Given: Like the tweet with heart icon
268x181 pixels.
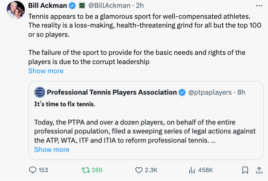Looking at the screenshot, I should 139,170.
